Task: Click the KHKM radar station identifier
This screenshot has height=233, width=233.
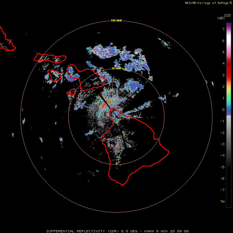Action: point(149,231)
